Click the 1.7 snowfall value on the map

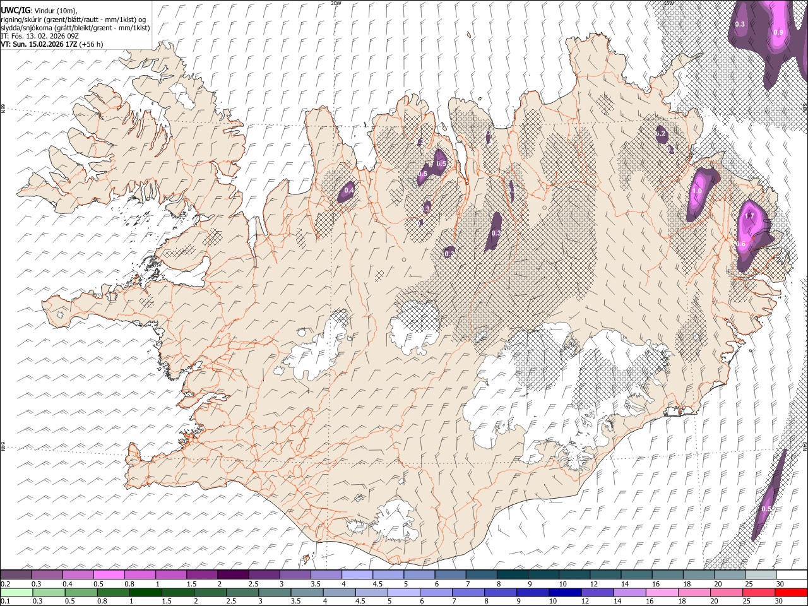tap(749, 216)
